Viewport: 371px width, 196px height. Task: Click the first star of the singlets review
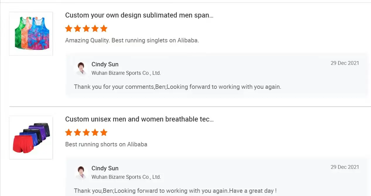pos(69,29)
